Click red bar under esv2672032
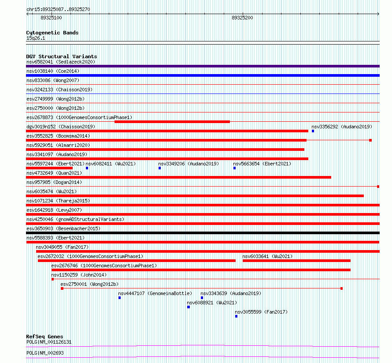Screen dimensions: 392x363 coord(137,261)
